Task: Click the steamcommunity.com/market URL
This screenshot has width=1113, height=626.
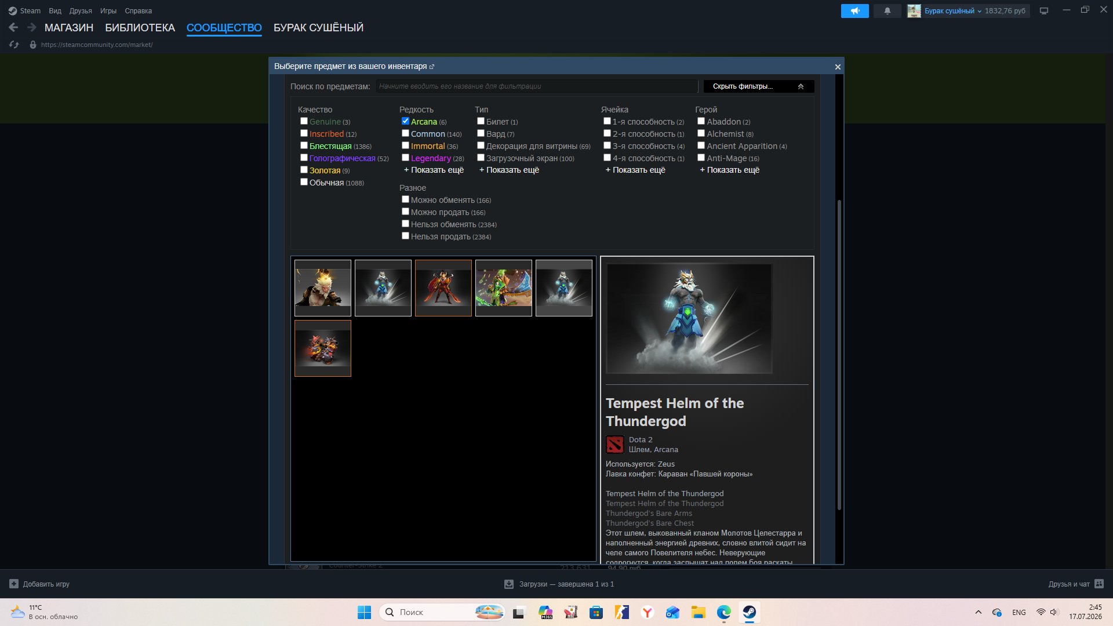Action: [97, 45]
